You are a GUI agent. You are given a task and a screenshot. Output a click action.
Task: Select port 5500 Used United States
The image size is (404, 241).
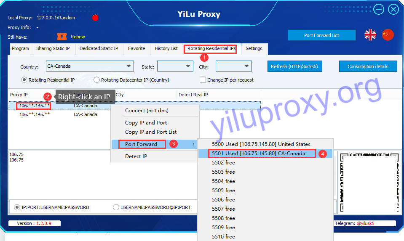265,144
